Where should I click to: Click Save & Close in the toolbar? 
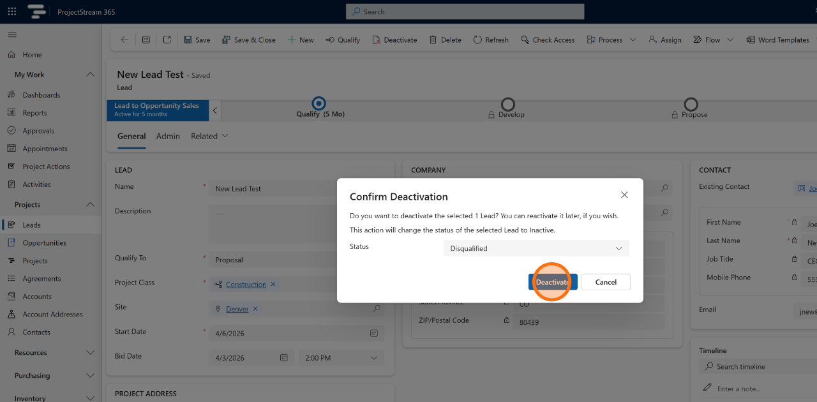tap(248, 40)
